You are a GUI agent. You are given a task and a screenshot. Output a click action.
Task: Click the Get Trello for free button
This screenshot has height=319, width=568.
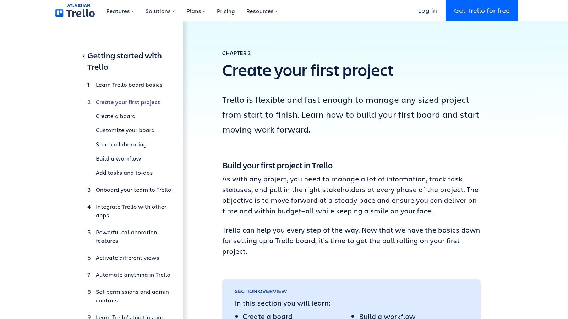pos(482,11)
